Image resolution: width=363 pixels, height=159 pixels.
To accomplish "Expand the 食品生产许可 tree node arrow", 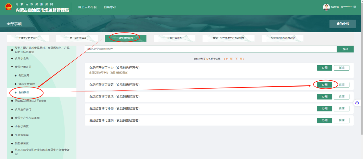I will click(12, 109).
